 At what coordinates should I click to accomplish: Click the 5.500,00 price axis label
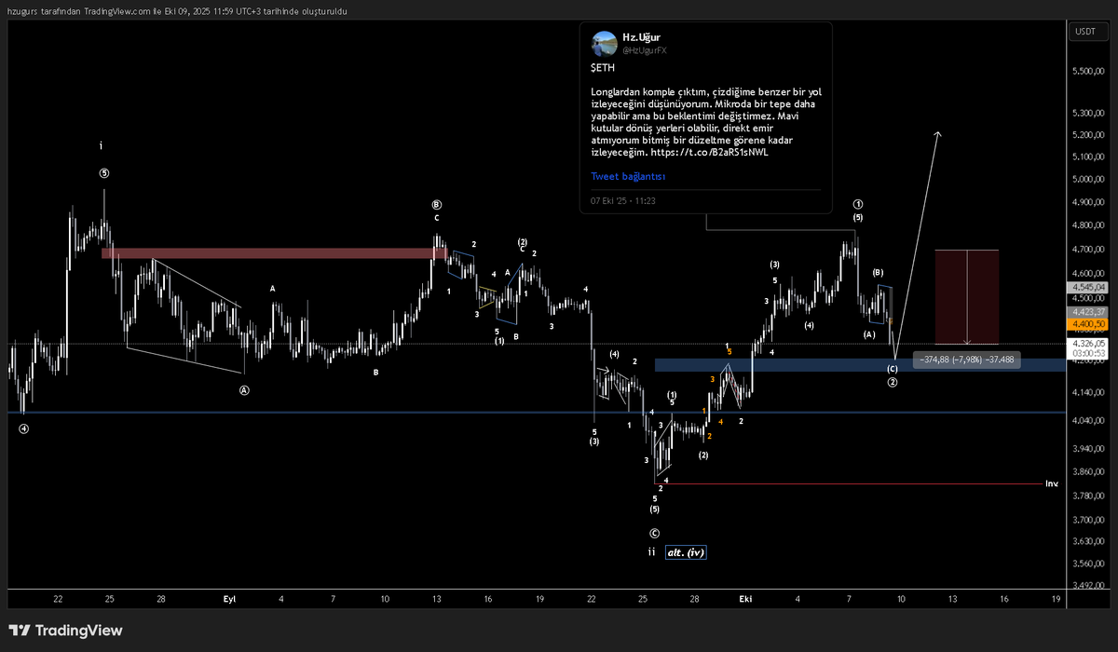click(1090, 72)
